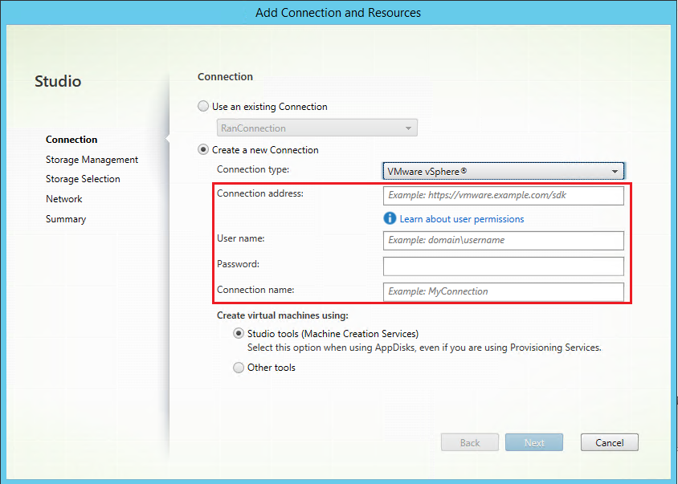The image size is (678, 484).
Task: Select Storage Management in the sidebar
Action: tap(92, 159)
